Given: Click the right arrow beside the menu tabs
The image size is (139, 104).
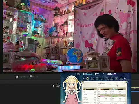Looking at the screenshot, I should [125, 78].
